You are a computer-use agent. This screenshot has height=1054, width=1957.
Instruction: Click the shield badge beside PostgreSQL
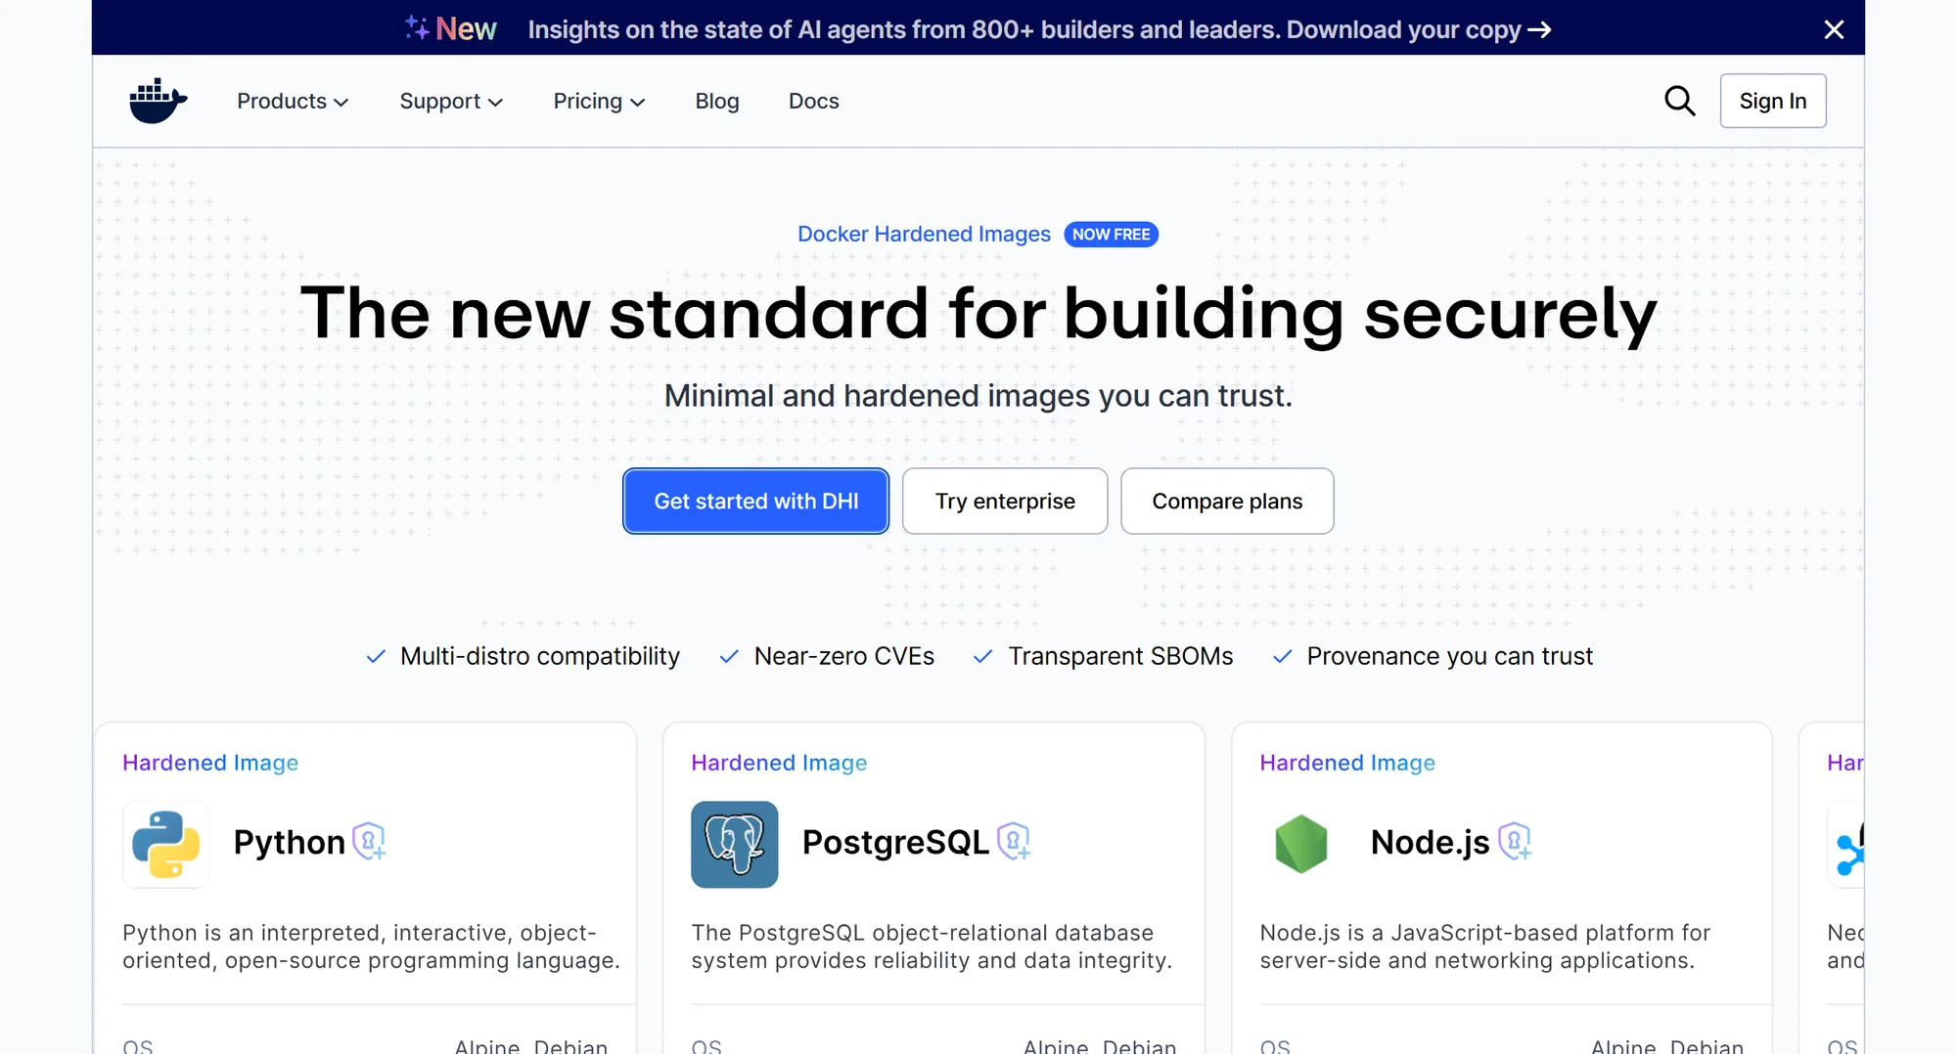pos(1014,841)
